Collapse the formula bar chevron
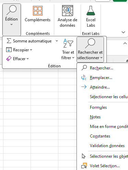Image resolution: width=128 pixels, height=170 pixels. pos(125,43)
